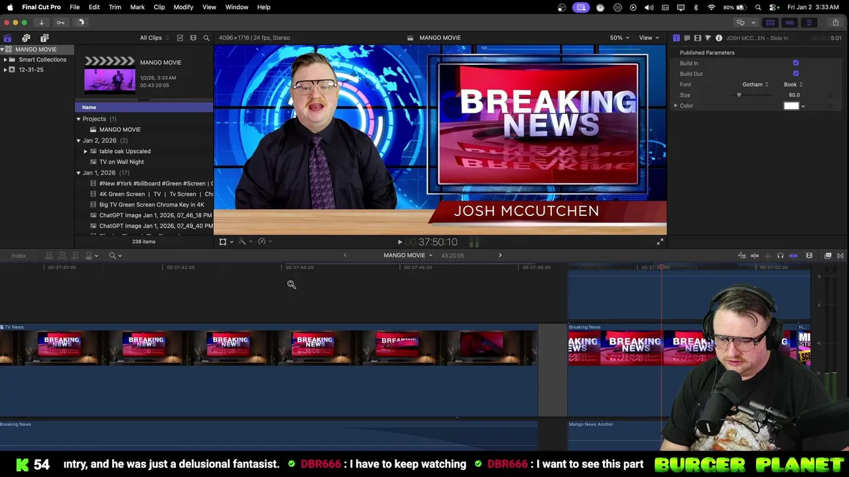Image resolution: width=849 pixels, height=477 pixels.
Task: Open the 50% viewer zoom menu
Action: pos(620,38)
